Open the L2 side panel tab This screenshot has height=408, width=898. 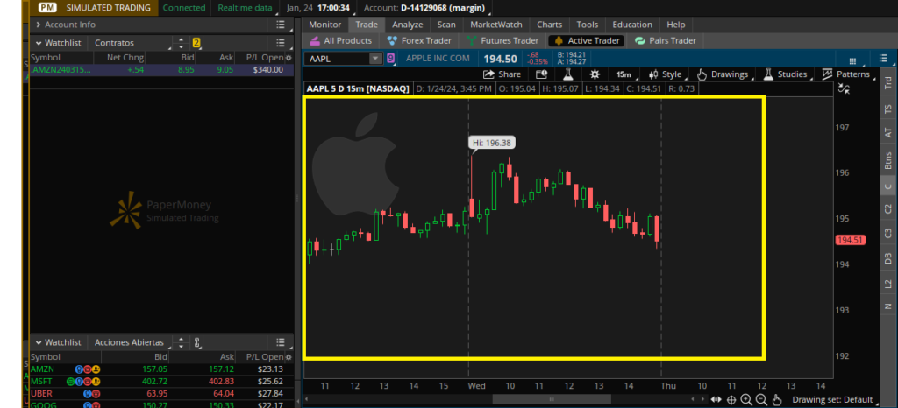pos(888,283)
